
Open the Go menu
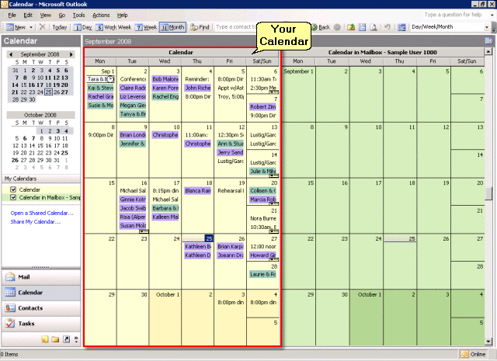(x=62, y=15)
